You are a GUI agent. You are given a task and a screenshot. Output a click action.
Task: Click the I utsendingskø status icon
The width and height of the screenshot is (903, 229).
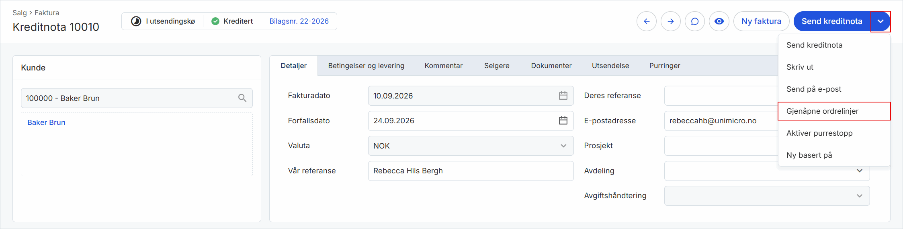136,21
